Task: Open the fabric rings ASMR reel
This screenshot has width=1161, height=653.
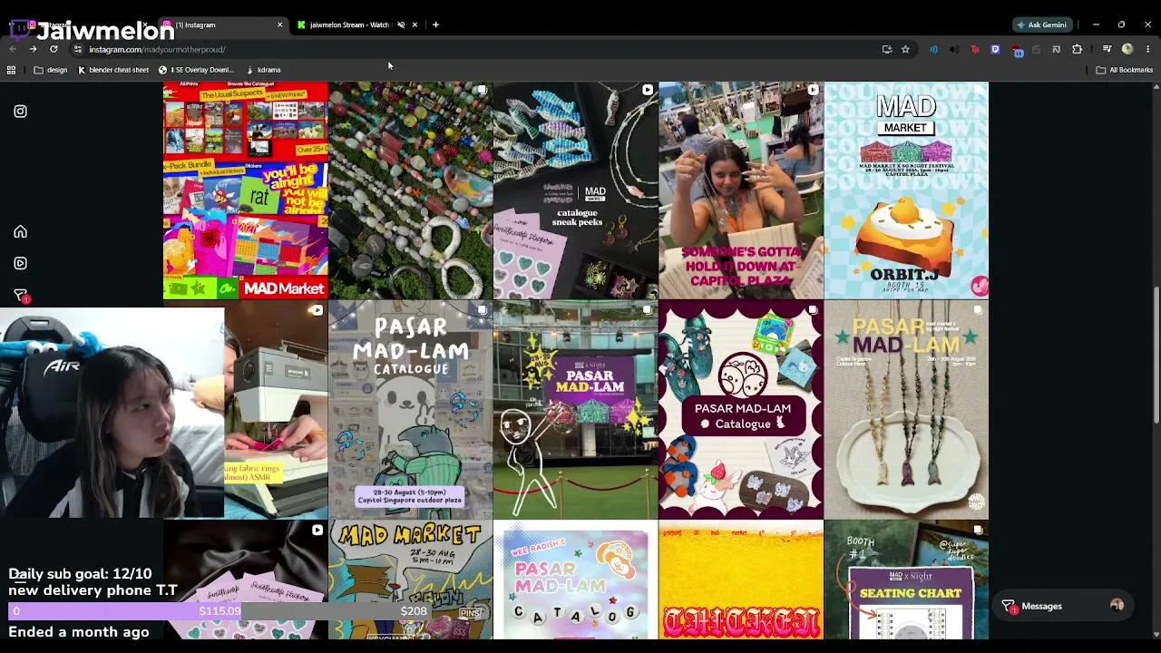Action: click(x=276, y=410)
